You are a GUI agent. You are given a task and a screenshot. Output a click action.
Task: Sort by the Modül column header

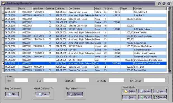tap(98, 8)
